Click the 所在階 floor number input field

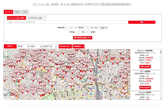(79, 32)
